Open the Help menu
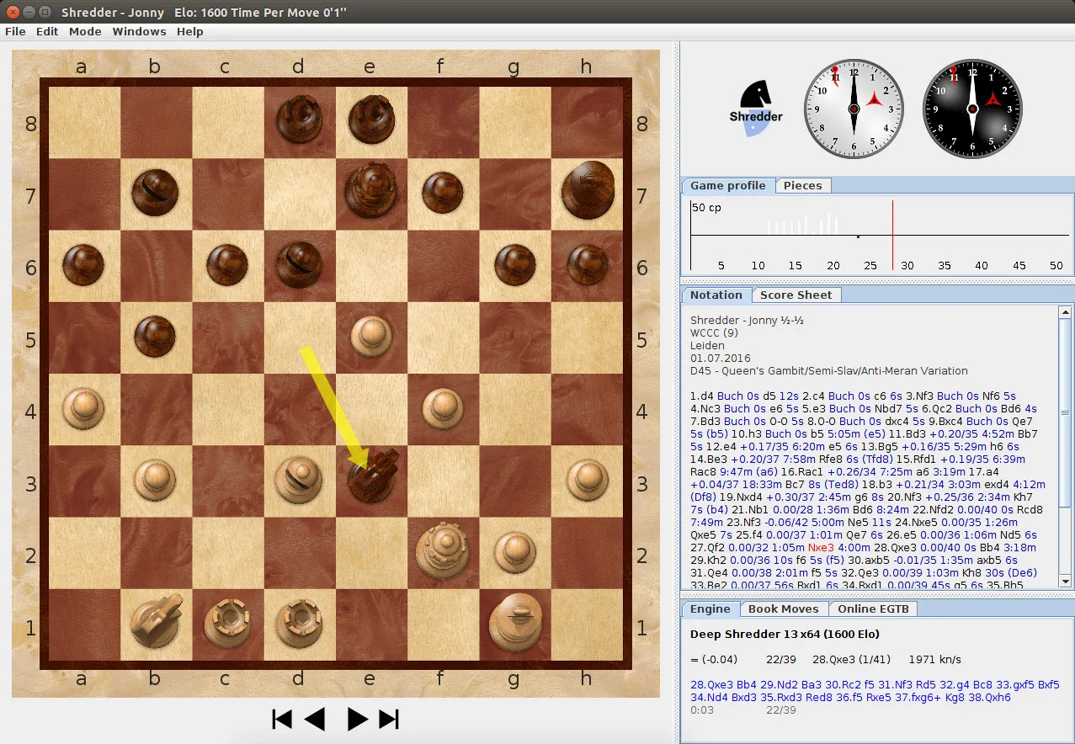The width and height of the screenshot is (1075, 744). point(190,31)
